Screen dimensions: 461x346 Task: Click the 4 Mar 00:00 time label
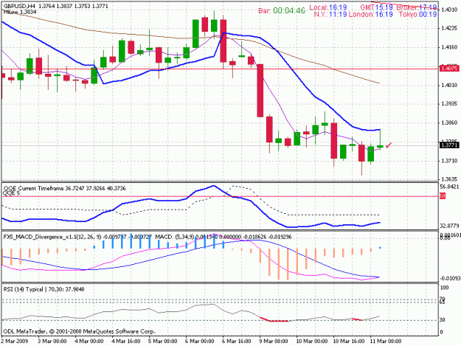click(89, 341)
